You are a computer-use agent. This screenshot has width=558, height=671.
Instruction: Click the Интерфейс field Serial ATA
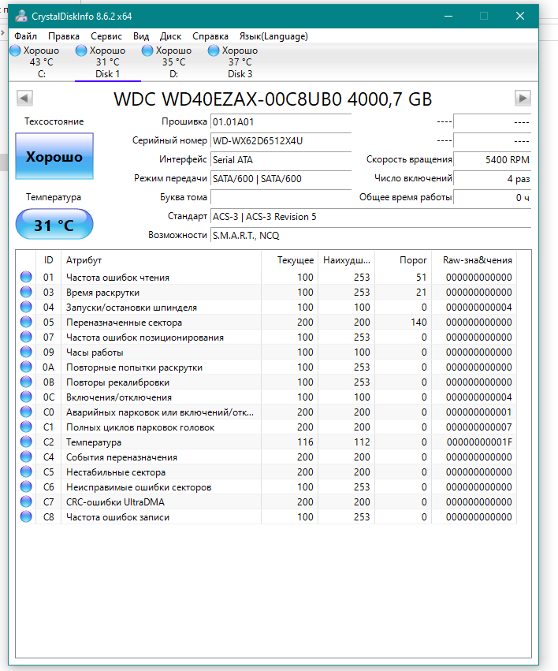pos(281,159)
